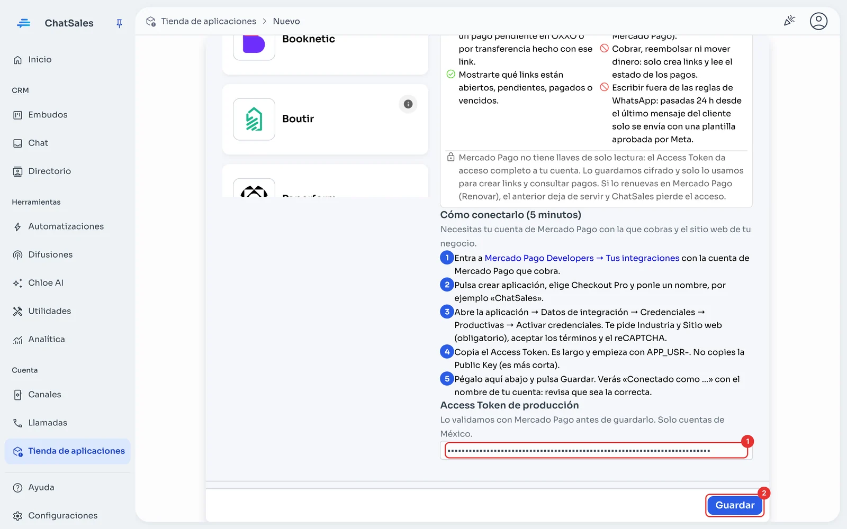847x529 pixels.
Task: Click the Analítica chart icon
Action: point(17,340)
